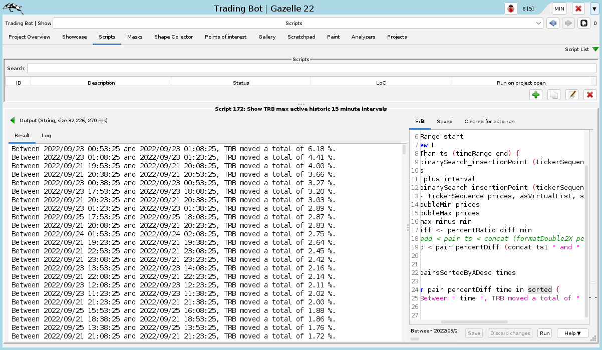Delete the script with the red X icon
The width and height of the screenshot is (602, 350).
click(589, 95)
